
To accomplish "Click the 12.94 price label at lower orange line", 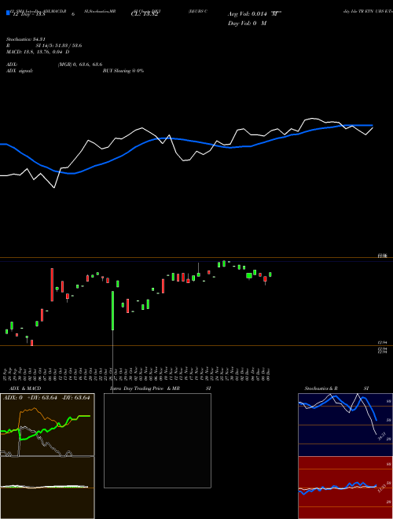I will point(383,343).
